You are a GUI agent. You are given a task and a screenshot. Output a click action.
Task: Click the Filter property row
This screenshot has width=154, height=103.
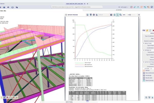point(148,39)
